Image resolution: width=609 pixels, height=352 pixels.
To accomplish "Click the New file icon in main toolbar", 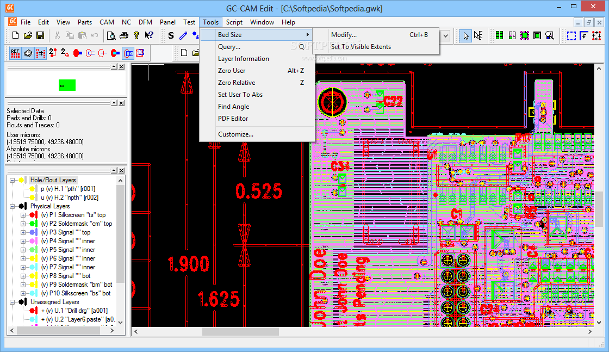I will pyautogui.click(x=16, y=35).
